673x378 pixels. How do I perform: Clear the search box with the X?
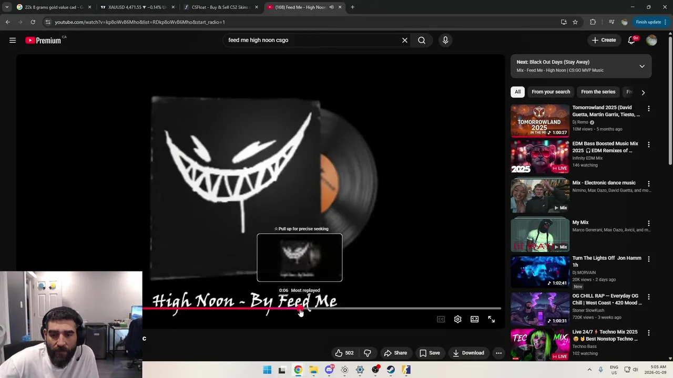[405, 40]
